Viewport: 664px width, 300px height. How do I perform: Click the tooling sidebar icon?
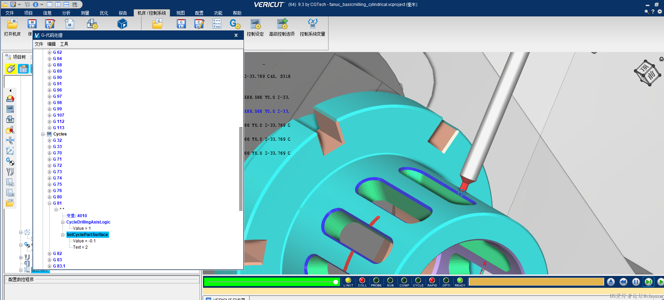click(x=10, y=171)
